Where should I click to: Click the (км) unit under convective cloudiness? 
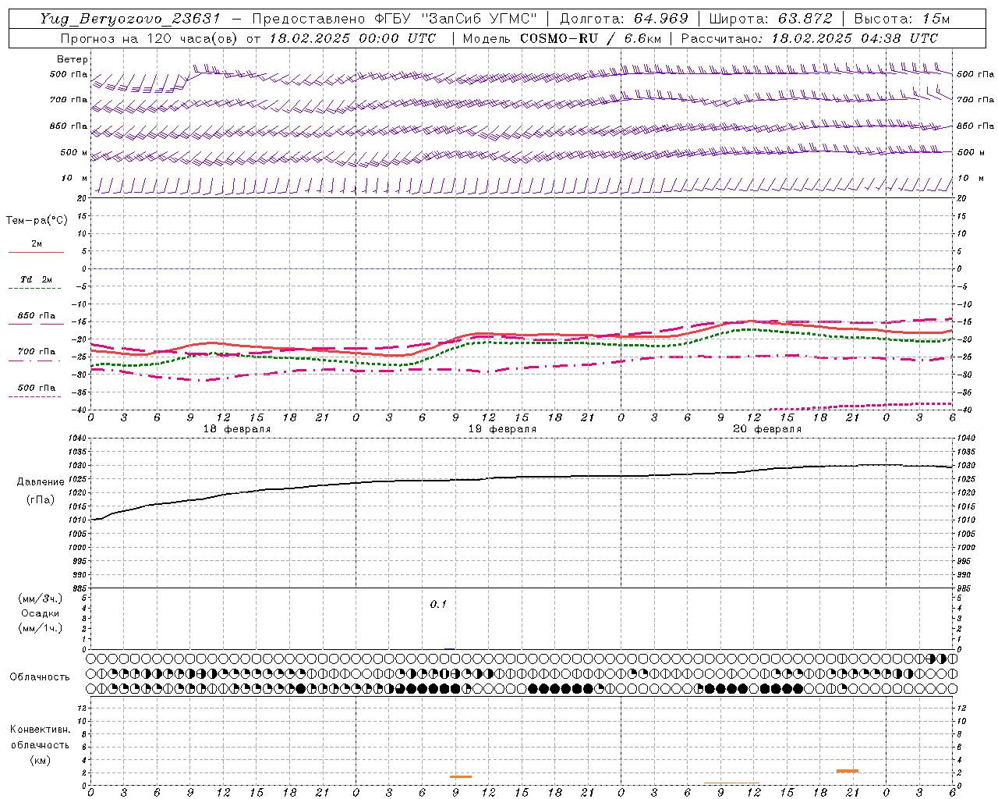pyautogui.click(x=41, y=760)
